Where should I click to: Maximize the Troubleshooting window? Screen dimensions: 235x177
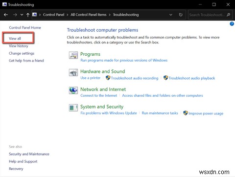point(214,4)
